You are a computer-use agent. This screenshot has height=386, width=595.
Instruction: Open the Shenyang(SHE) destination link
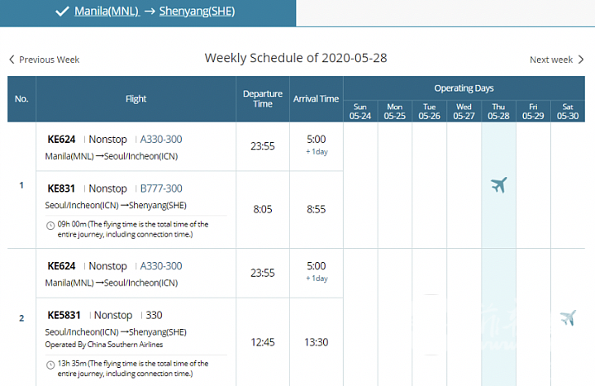pos(197,12)
